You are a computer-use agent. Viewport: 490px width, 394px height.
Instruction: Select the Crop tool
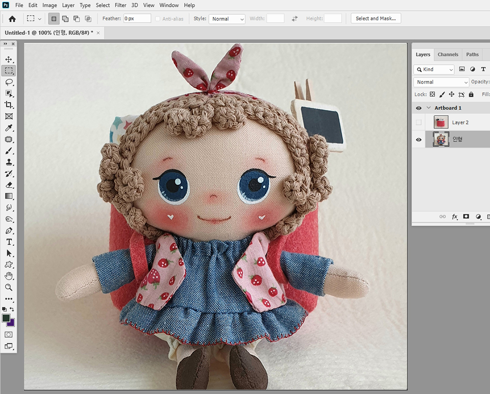click(x=9, y=105)
